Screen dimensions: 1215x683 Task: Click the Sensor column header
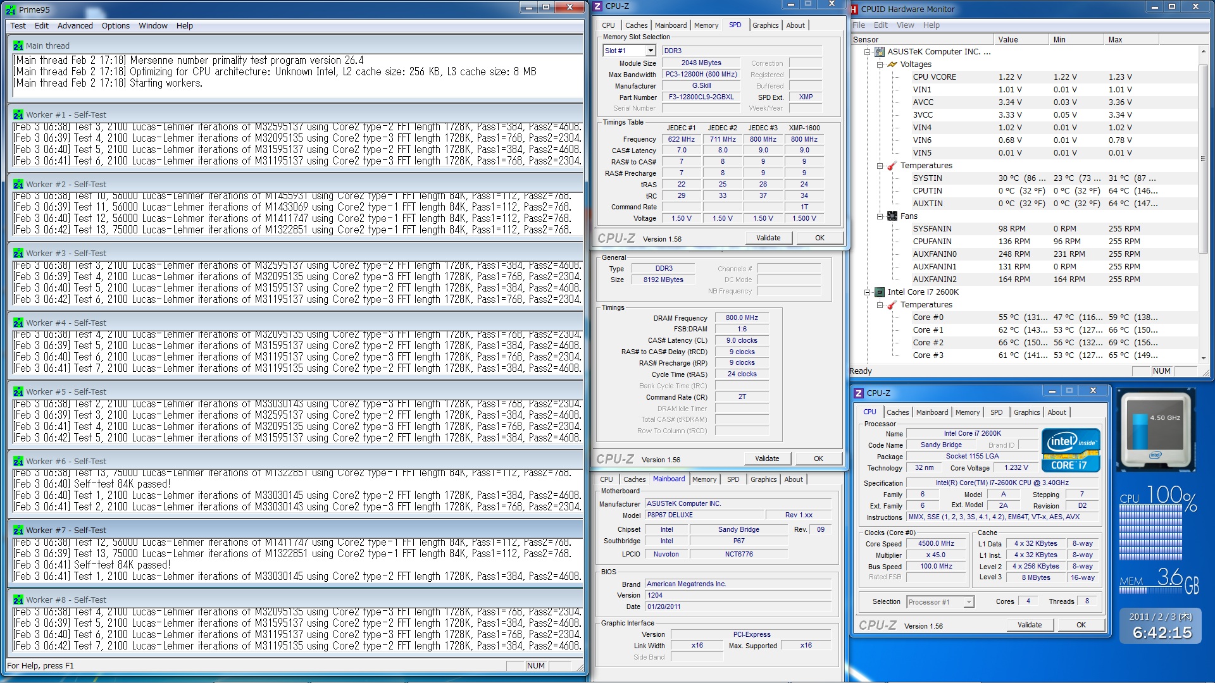coord(922,39)
